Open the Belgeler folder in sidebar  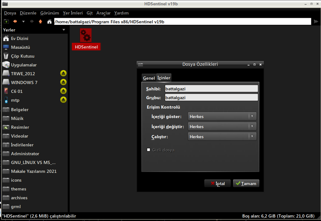click(x=35, y=110)
